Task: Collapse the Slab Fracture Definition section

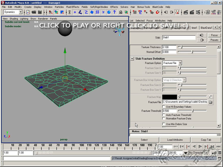Action: coord(132,59)
